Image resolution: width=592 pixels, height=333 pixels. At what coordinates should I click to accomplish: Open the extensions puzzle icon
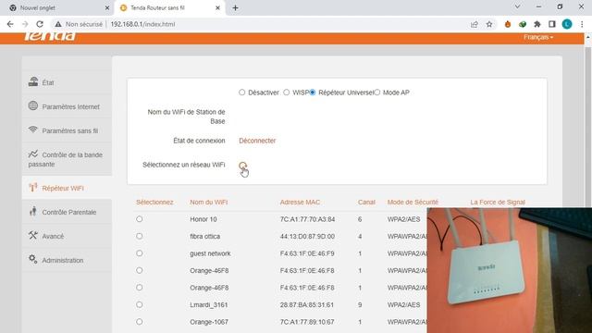tap(537, 24)
